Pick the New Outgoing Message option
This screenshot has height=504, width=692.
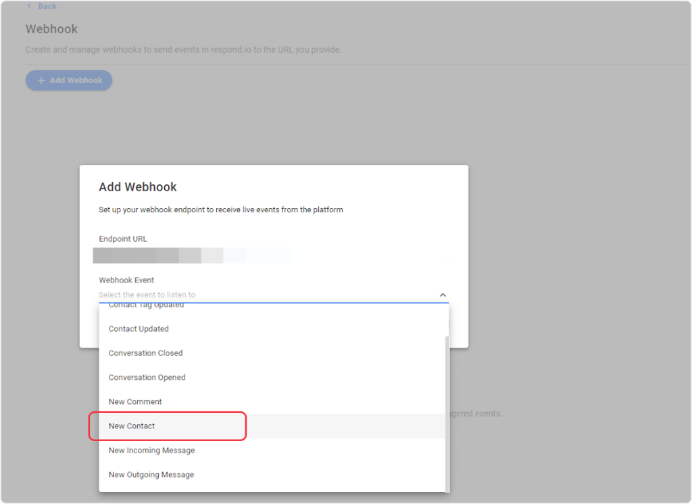click(151, 475)
